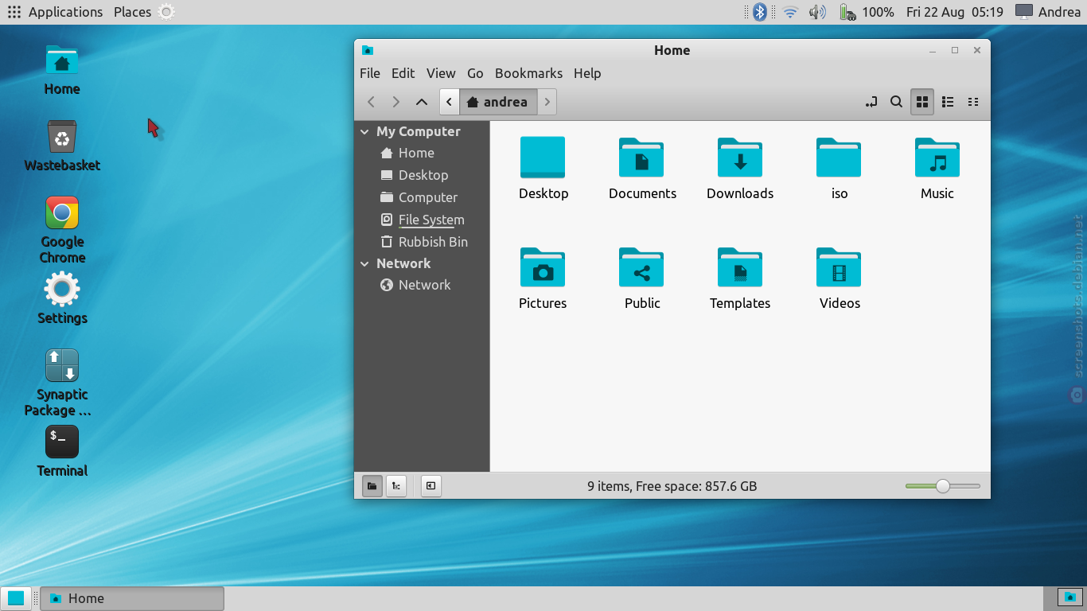Select the Synaptic Package Manager icon
This screenshot has width=1087, height=611.
(62, 383)
